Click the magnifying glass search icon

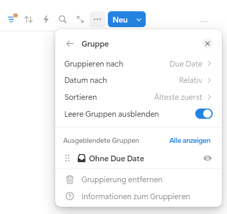[x=62, y=19]
